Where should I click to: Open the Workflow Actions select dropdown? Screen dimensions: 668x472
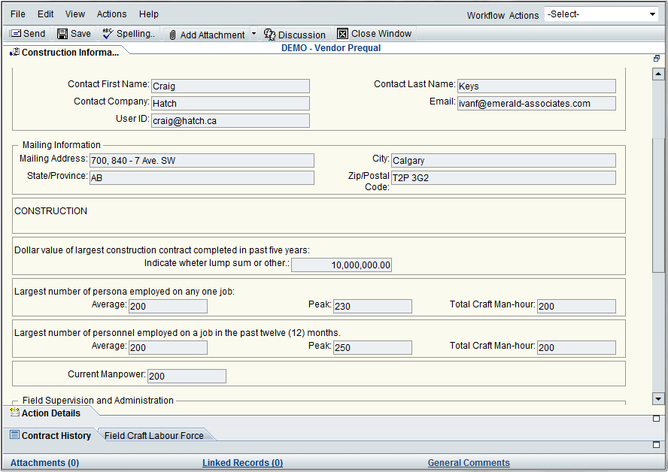point(602,14)
